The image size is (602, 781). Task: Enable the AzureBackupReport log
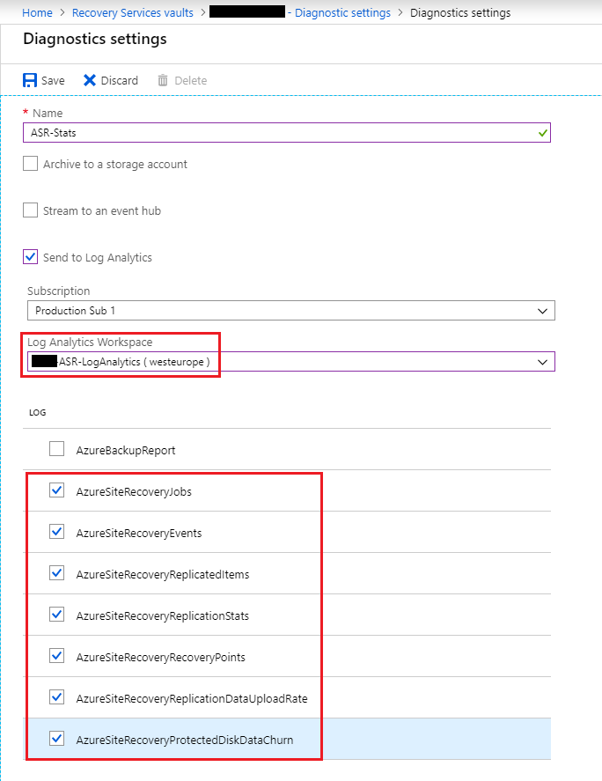click(x=56, y=448)
